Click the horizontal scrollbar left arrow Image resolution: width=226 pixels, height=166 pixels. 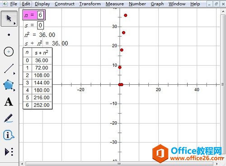click(x=22, y=164)
